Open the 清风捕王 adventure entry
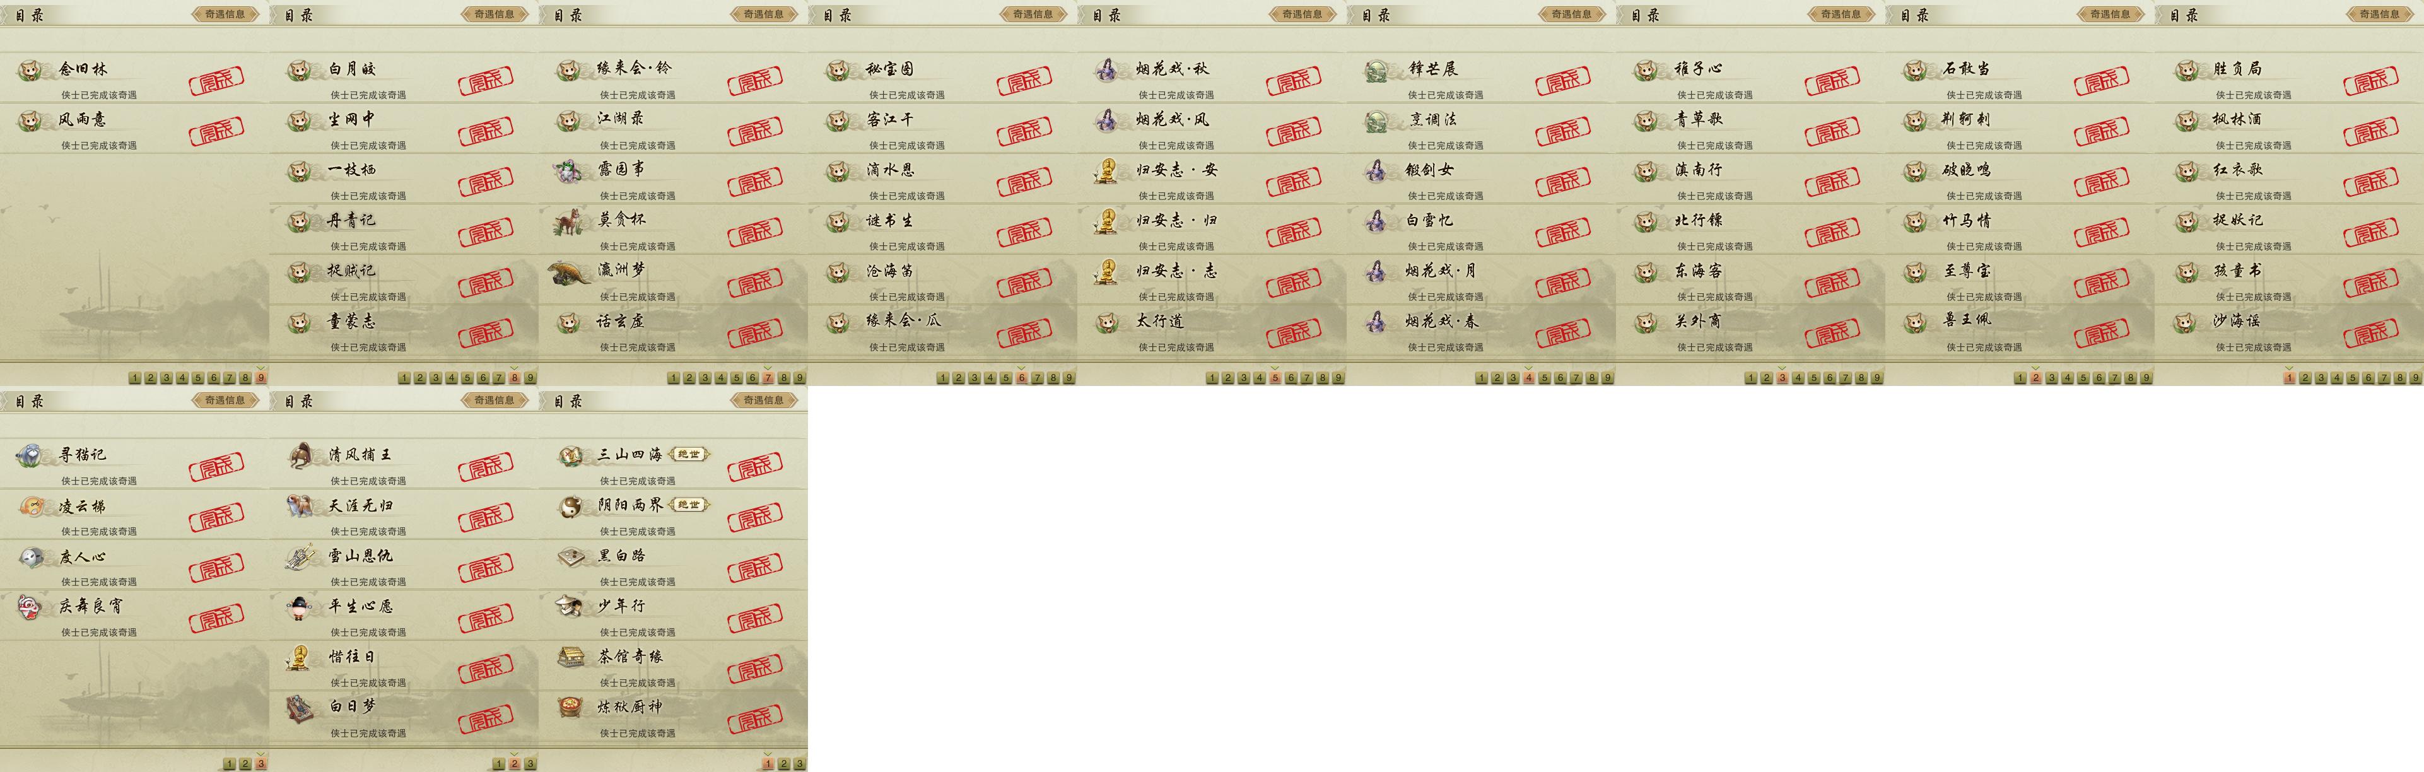Screen dimensions: 2424x772 404,462
